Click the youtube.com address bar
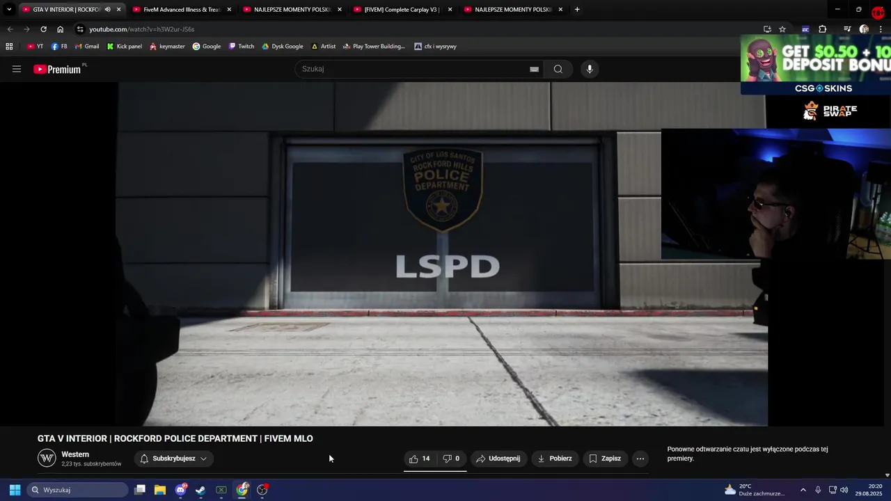The width and height of the screenshot is (891, 501). (418, 29)
